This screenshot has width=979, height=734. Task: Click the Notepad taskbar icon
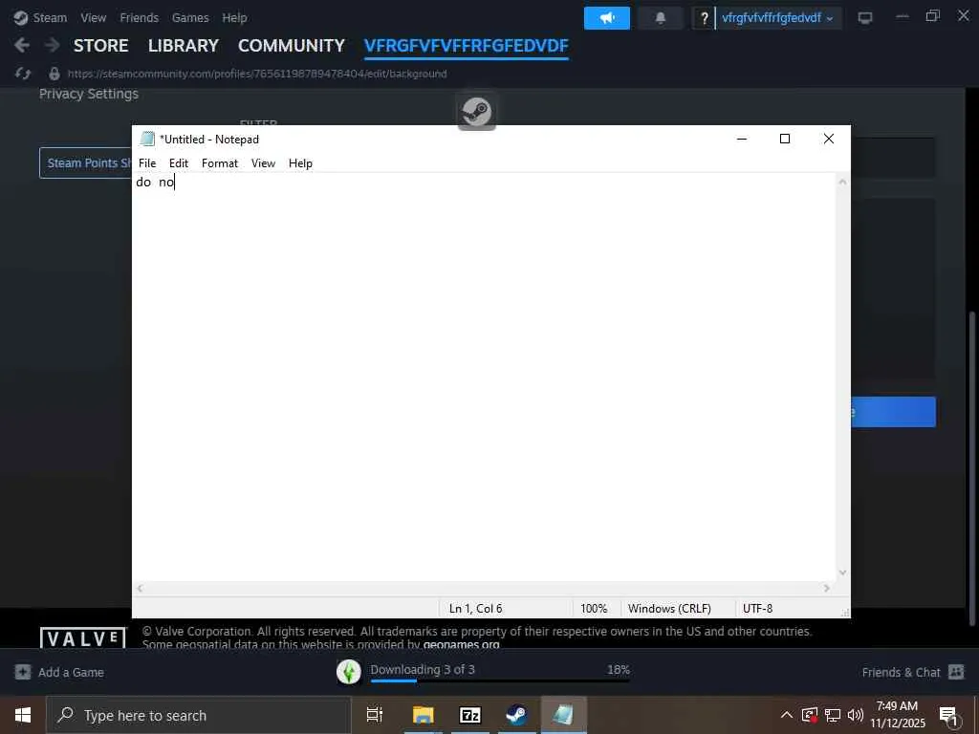[x=563, y=715]
